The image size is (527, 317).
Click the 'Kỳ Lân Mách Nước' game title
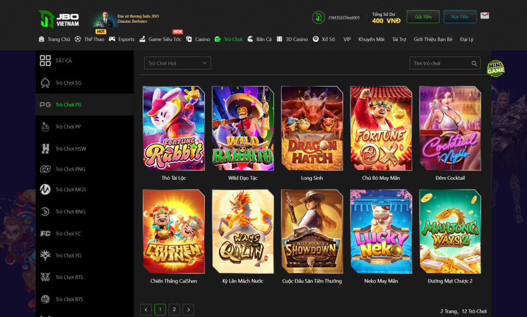pyautogui.click(x=243, y=281)
